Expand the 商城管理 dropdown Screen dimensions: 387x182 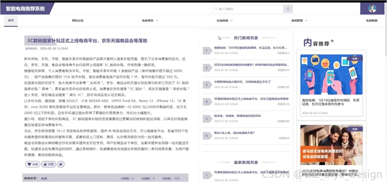[299, 21]
